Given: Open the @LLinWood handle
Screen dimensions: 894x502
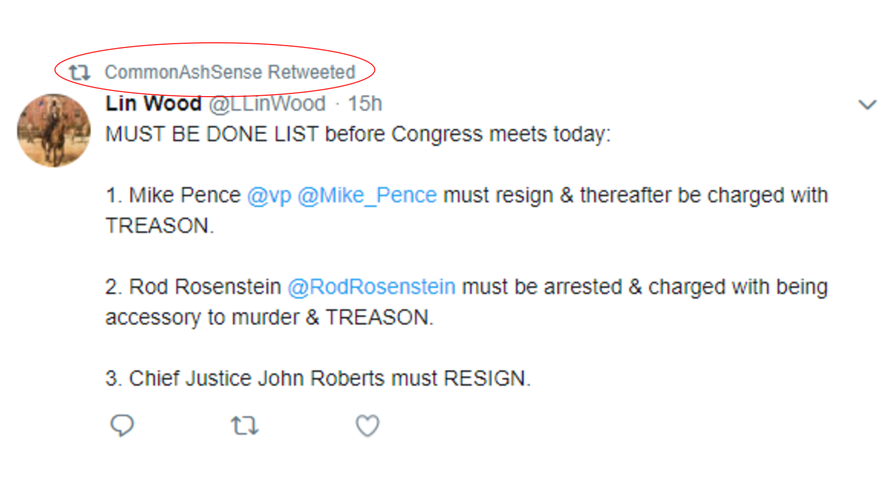Looking at the screenshot, I should [267, 104].
